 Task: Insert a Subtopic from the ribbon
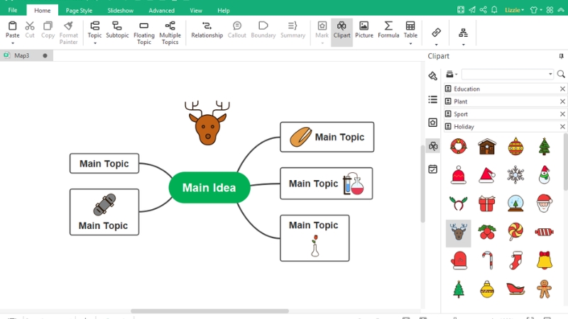click(117, 32)
